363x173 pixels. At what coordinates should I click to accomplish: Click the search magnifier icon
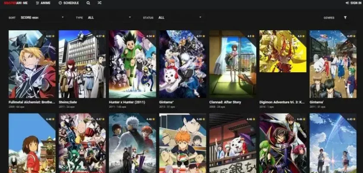(x=88, y=3)
